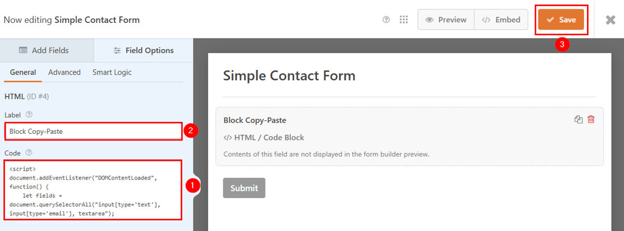Open the Smart Logic sub-tab
624x231 pixels.
pos(112,72)
